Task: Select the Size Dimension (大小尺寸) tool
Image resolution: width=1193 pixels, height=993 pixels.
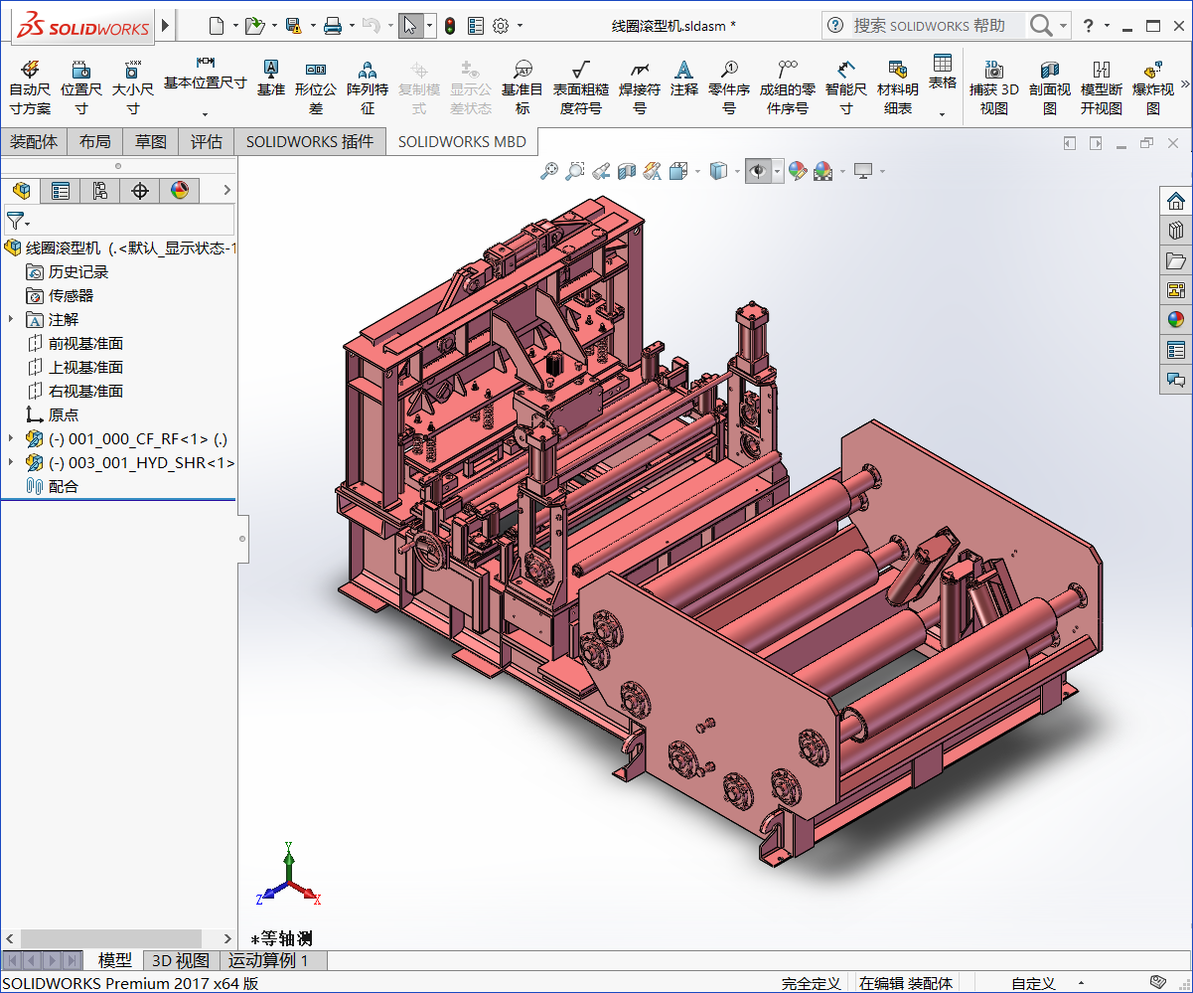Action: (x=132, y=86)
